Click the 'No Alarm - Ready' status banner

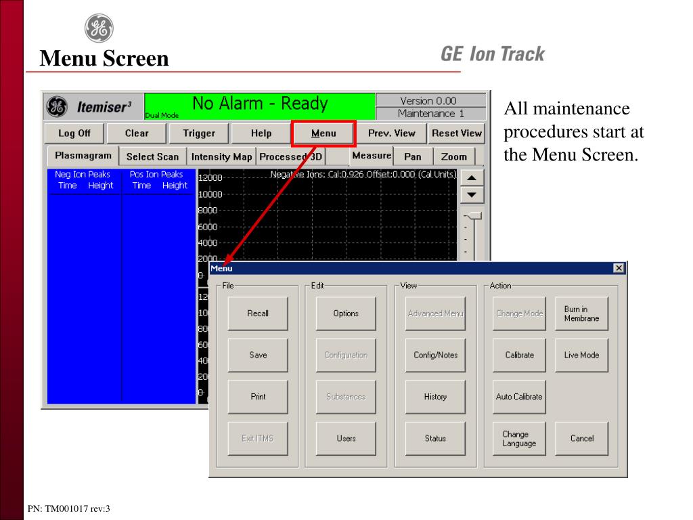[x=260, y=106]
